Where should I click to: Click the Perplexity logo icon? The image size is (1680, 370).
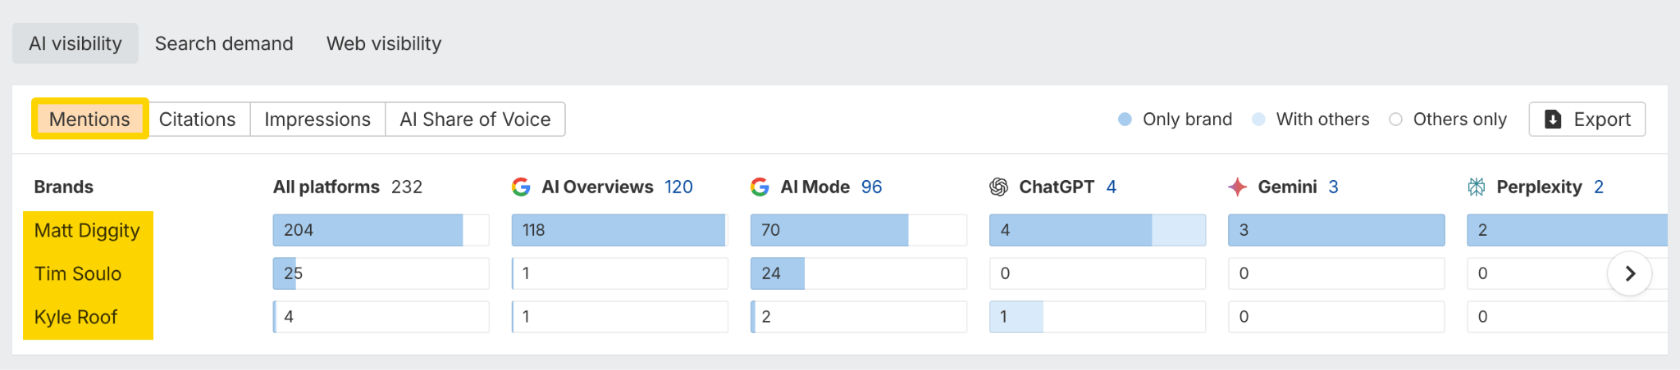click(x=1476, y=187)
